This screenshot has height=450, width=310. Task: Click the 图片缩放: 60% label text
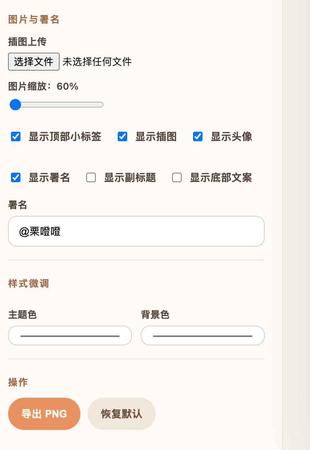[43, 87]
